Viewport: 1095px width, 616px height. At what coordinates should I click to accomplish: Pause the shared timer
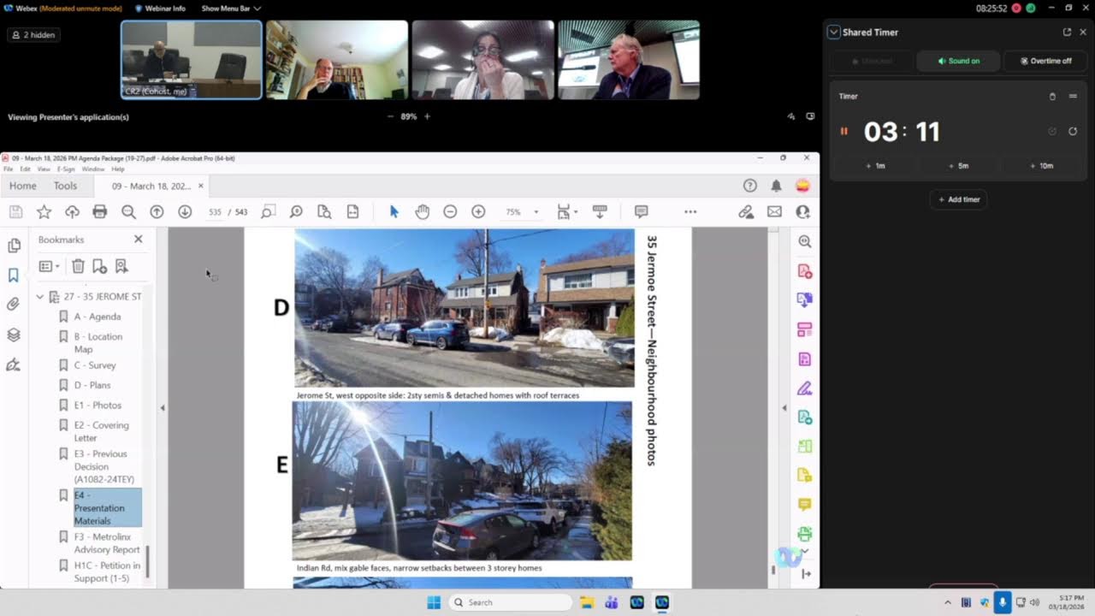click(x=844, y=131)
